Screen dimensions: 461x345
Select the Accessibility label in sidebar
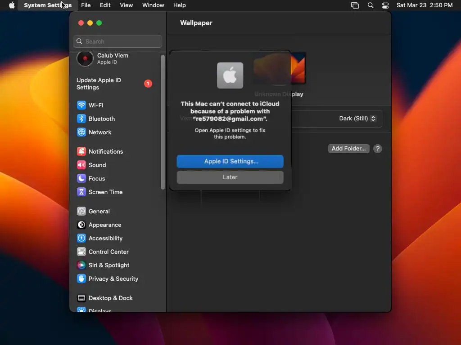[105, 238]
